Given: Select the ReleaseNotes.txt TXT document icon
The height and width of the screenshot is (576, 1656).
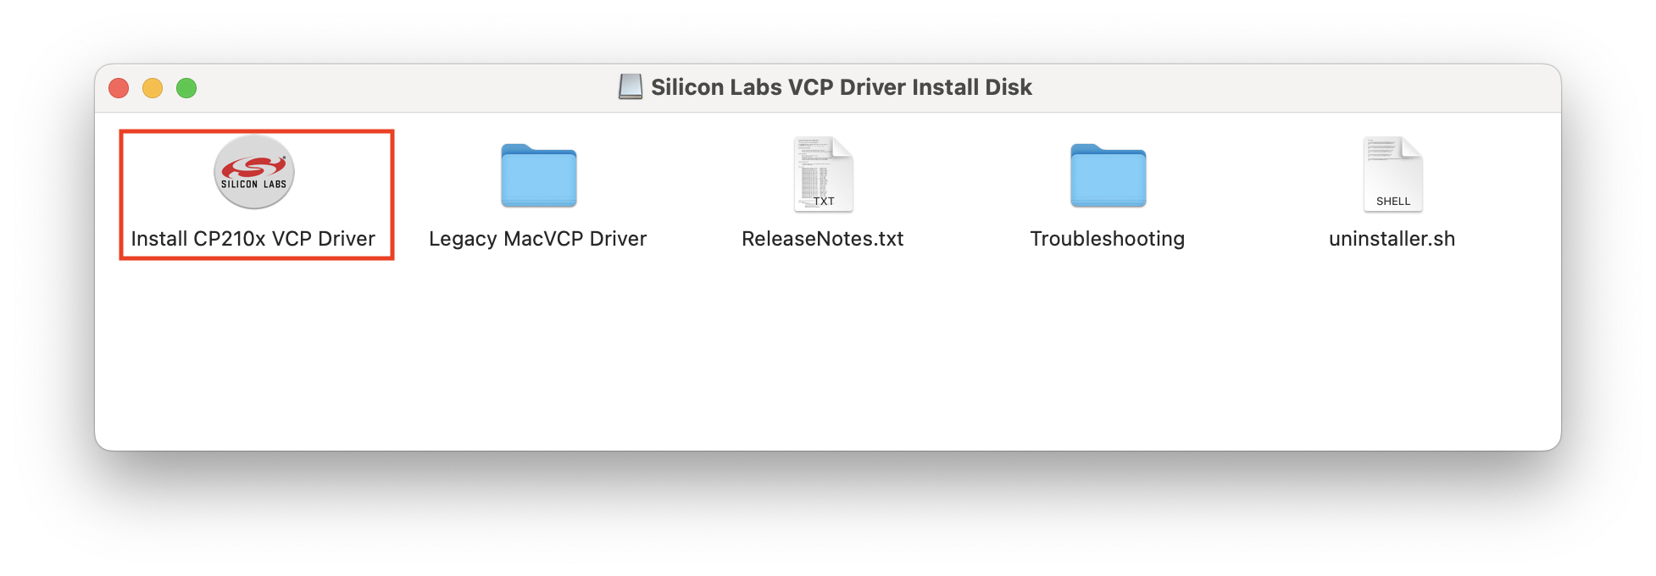Looking at the screenshot, I should coord(823,174).
